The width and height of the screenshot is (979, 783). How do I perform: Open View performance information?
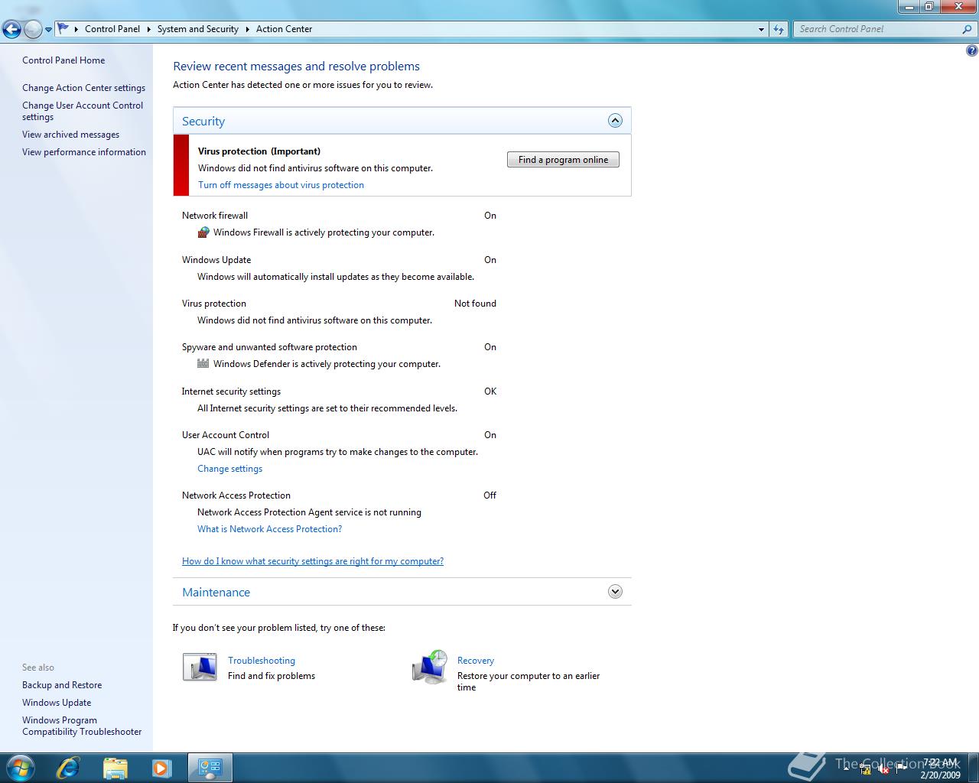pyautogui.click(x=84, y=152)
